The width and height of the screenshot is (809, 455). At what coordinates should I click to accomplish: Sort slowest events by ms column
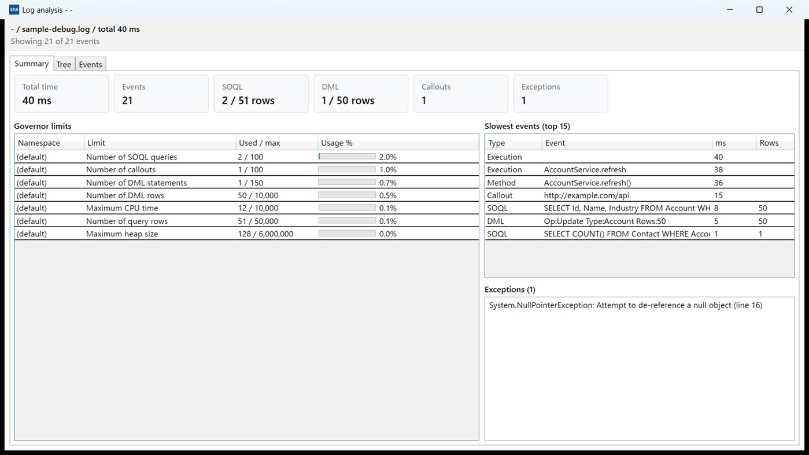[734, 143]
